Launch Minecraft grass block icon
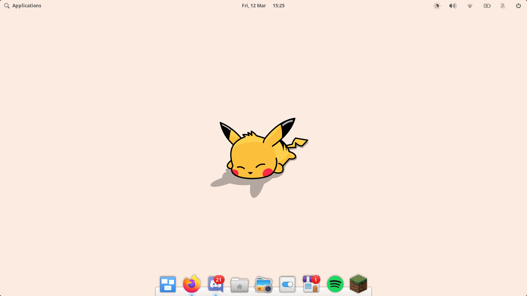This screenshot has width=527, height=296. [358, 284]
